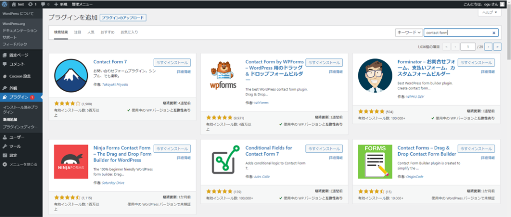
Task: Open the ogu user profile avatar
Action: (x=502, y=4)
